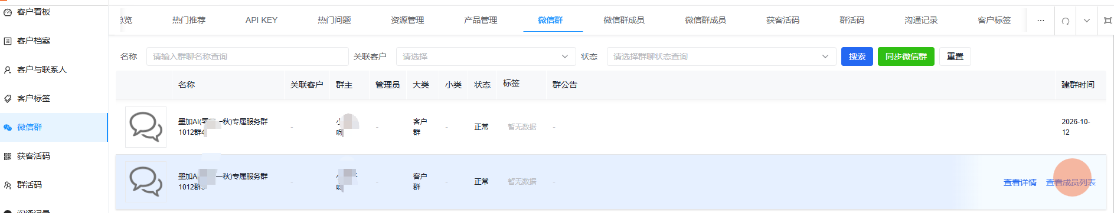Switch to the 资源管理 tab
The image size is (1114, 213).
tap(407, 20)
